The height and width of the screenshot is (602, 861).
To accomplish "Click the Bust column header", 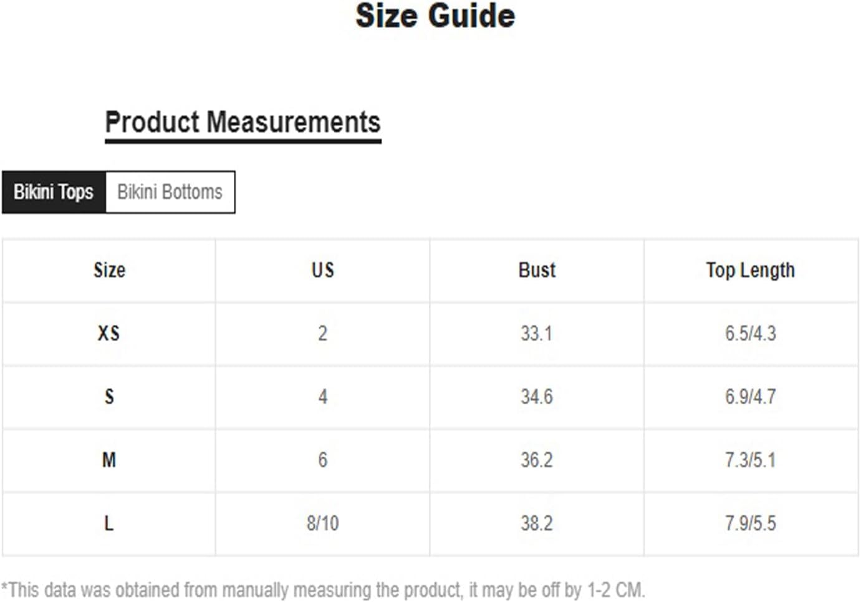I will pos(537,270).
